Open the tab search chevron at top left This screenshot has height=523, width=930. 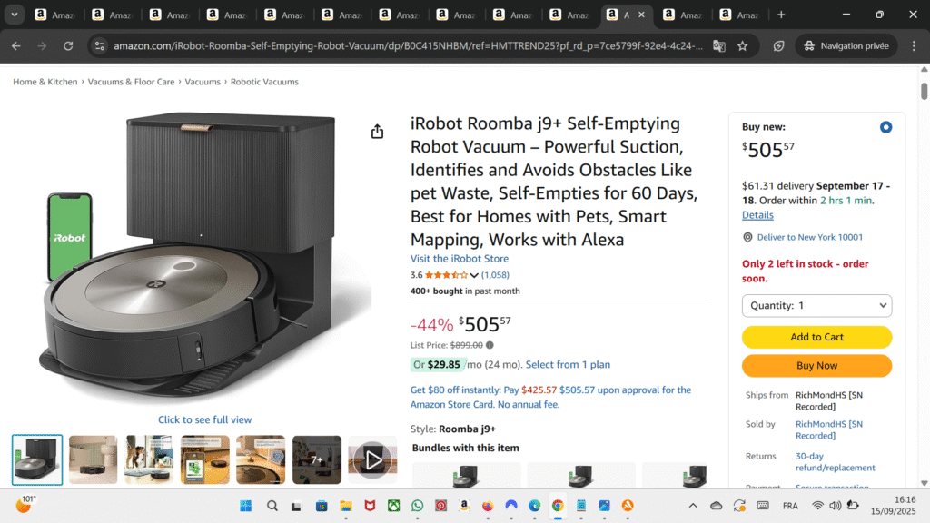(x=13, y=15)
